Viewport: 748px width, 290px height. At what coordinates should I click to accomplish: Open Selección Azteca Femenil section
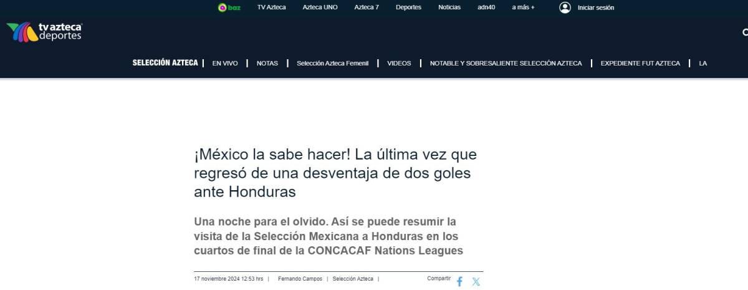pyautogui.click(x=333, y=63)
